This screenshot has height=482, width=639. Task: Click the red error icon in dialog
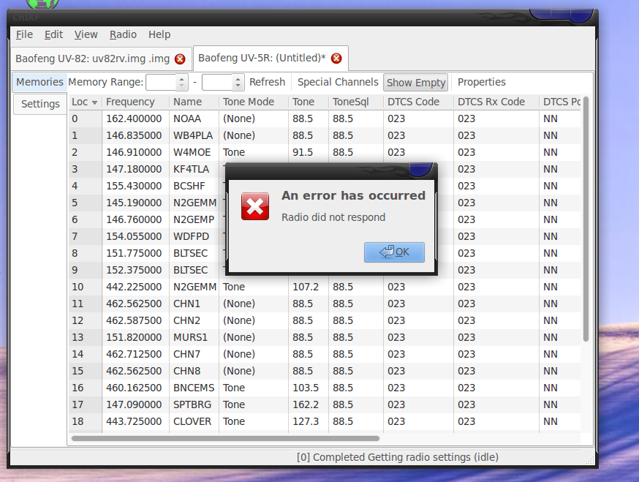(x=255, y=206)
